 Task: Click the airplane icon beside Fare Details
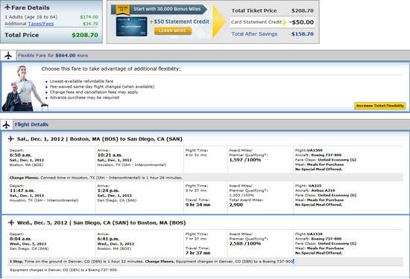(7, 7)
